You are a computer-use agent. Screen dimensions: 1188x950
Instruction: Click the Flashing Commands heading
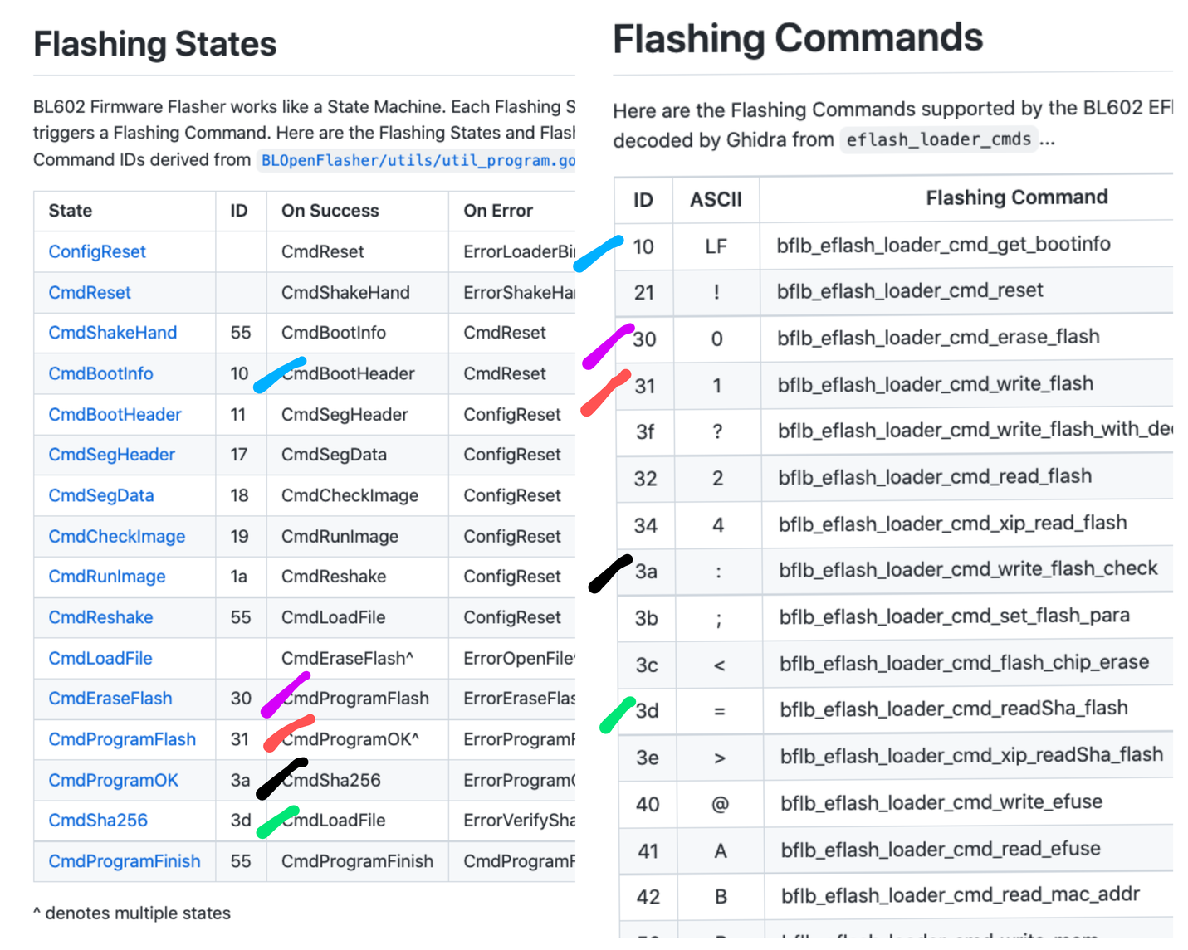pos(797,38)
